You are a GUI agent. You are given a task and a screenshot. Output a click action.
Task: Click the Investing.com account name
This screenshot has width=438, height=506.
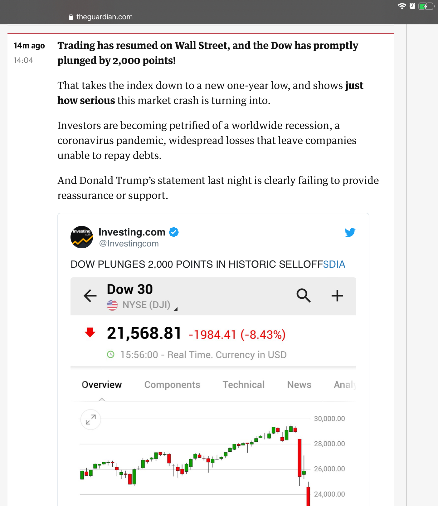point(132,232)
